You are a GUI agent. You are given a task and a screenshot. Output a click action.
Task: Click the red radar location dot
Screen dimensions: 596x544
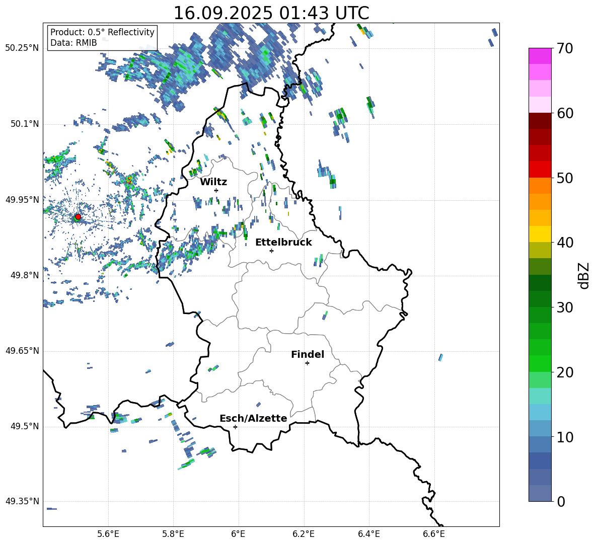coord(78,216)
